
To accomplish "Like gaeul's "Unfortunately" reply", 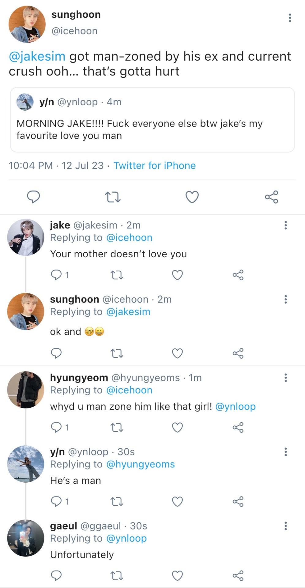I will coord(177,576).
